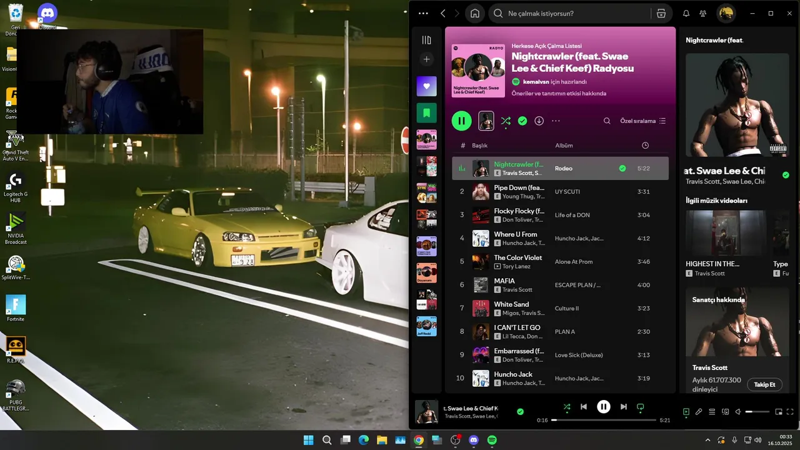Toggle shuffle in bottom player bar
800x450 pixels.
coord(567,407)
